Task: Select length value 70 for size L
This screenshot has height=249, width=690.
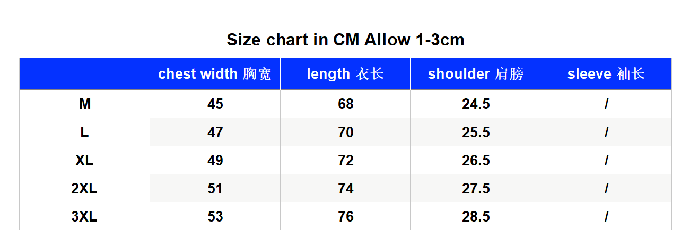Action: click(x=345, y=132)
